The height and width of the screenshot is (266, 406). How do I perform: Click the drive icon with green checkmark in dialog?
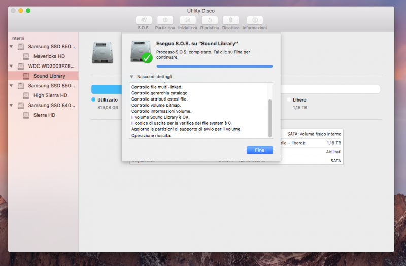pyautogui.click(x=141, y=52)
